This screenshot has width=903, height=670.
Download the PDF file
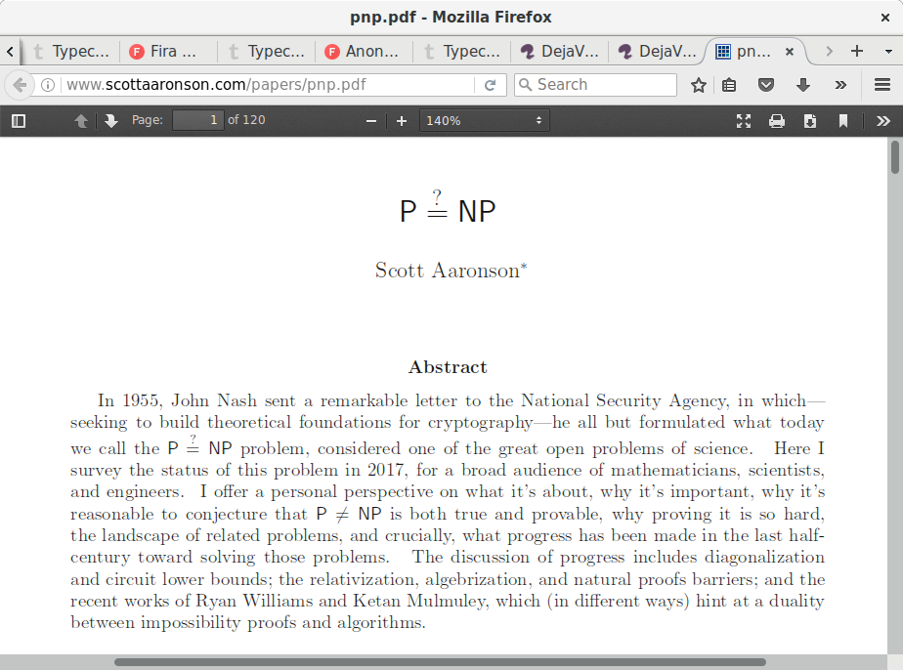tap(810, 121)
